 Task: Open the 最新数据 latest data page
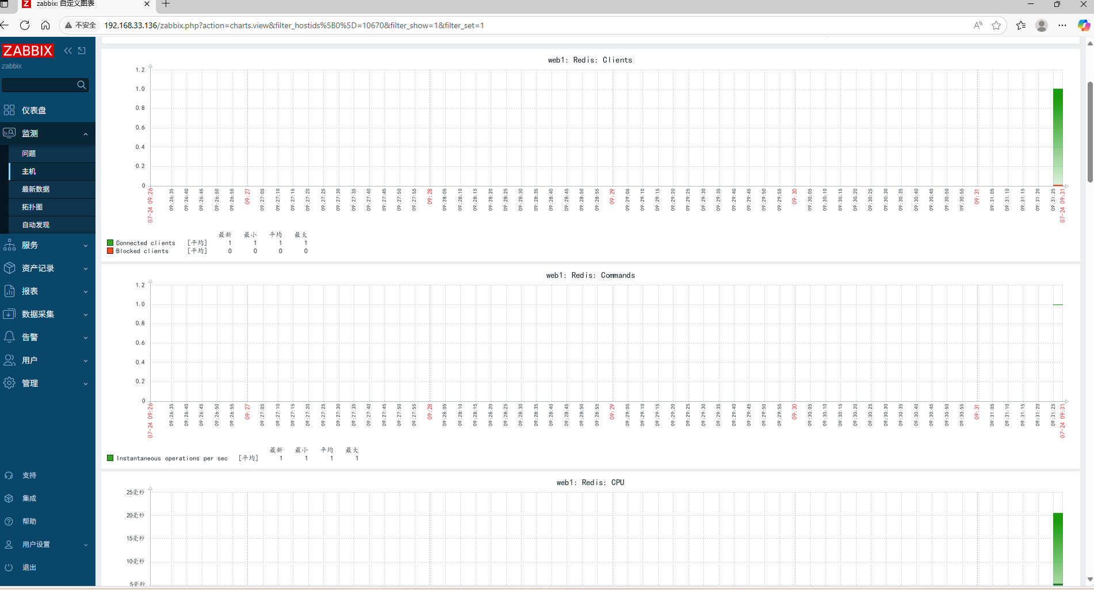click(x=36, y=189)
